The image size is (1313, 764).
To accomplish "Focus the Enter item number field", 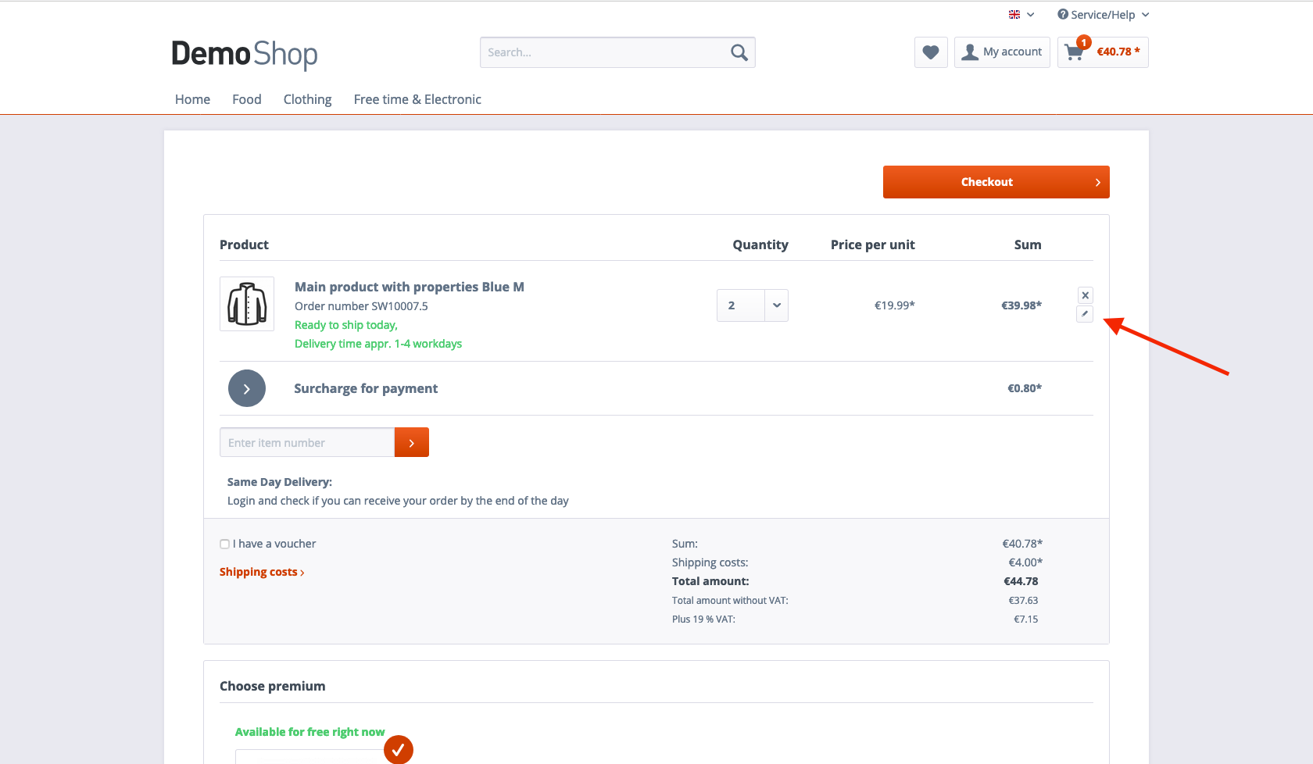I will click(x=307, y=442).
